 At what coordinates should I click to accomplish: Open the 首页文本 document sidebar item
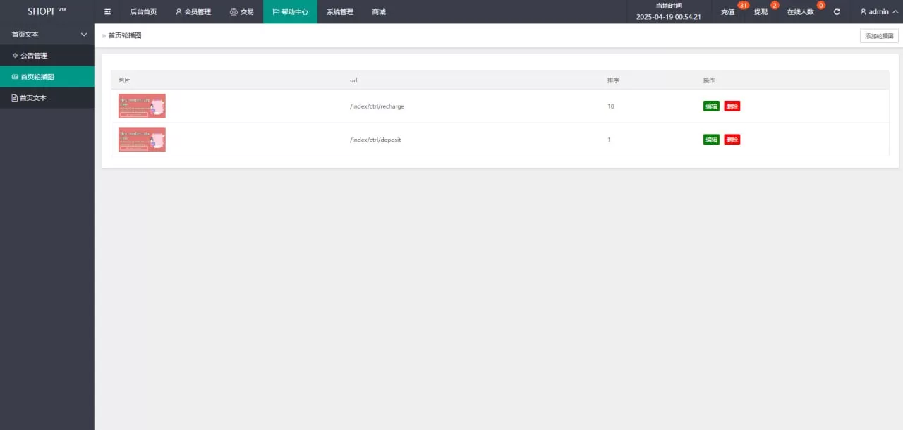pyautogui.click(x=32, y=98)
